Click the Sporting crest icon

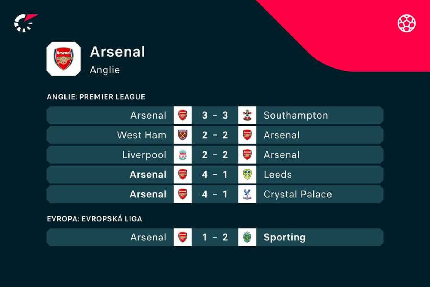pos(247,237)
